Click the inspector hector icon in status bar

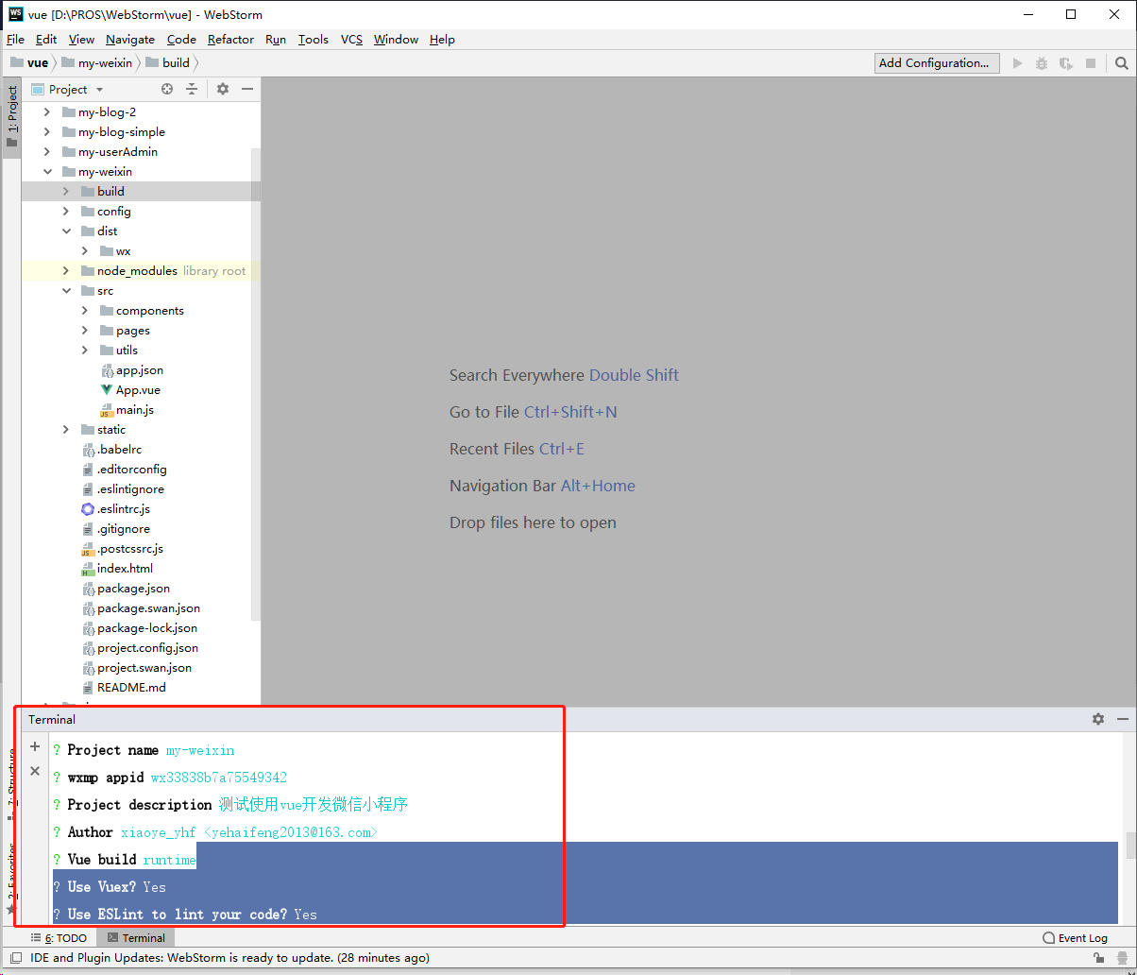coord(1121,958)
